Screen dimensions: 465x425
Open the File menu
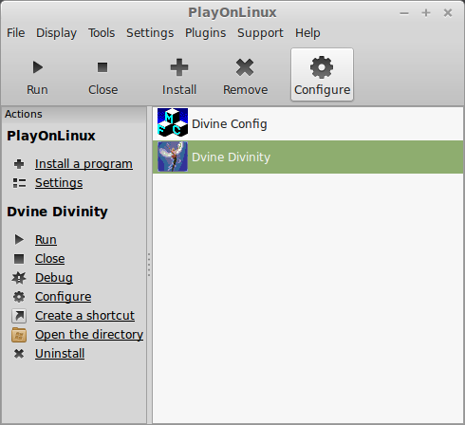(x=16, y=33)
